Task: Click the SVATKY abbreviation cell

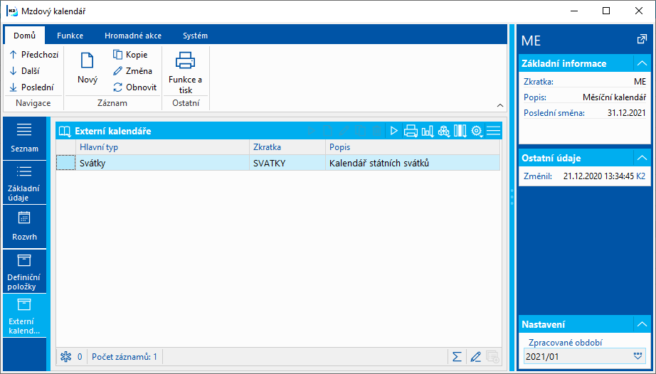Action: point(288,163)
